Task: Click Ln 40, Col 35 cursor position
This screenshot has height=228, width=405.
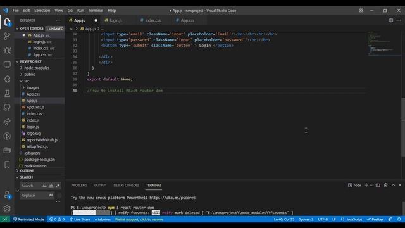Action: pos(284,219)
